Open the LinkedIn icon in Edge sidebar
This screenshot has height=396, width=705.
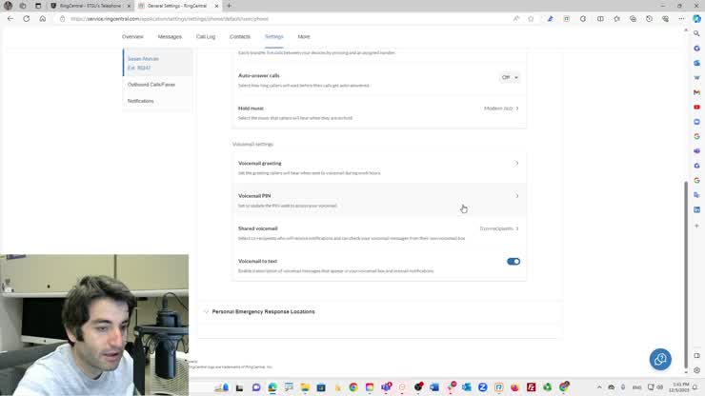tap(696, 208)
